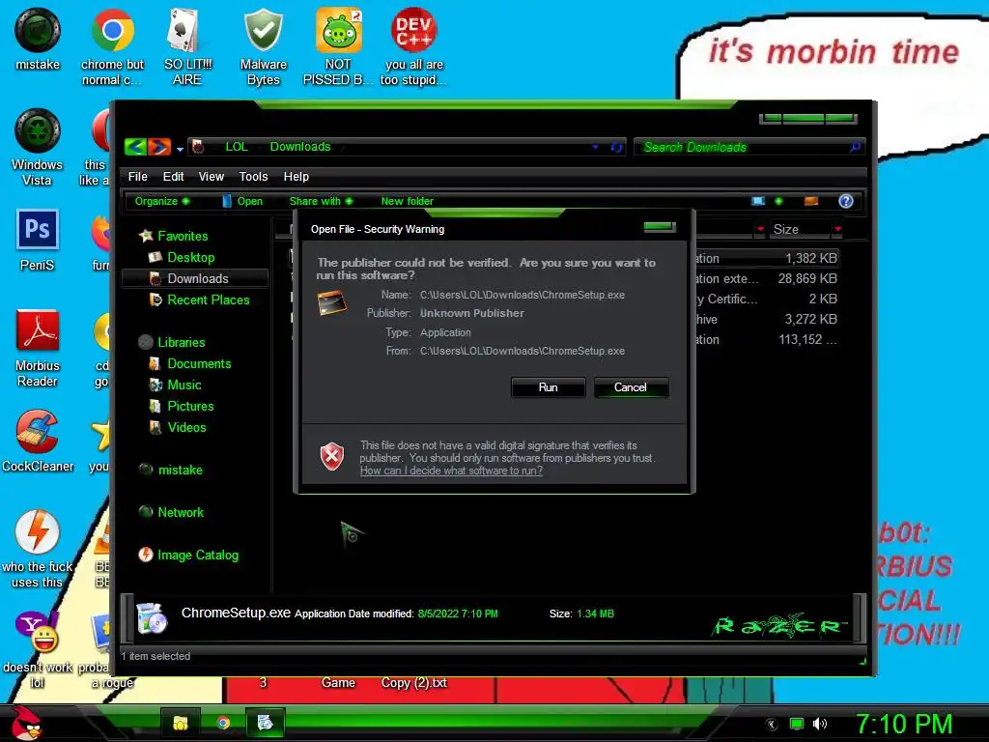Image resolution: width=989 pixels, height=742 pixels.
Task: Click the folder icon in taskbar
Action: point(181,723)
